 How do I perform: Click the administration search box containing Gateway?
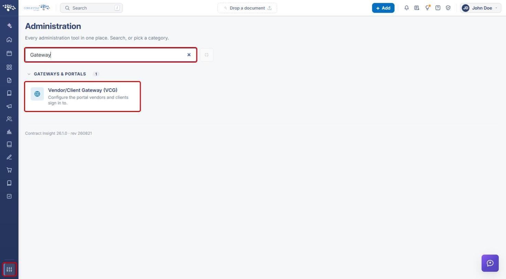click(x=111, y=55)
